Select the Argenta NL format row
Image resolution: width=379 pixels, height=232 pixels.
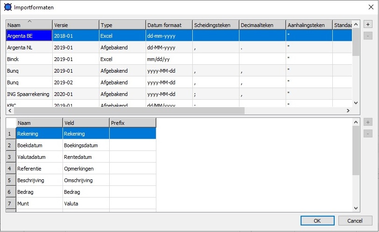coord(29,48)
